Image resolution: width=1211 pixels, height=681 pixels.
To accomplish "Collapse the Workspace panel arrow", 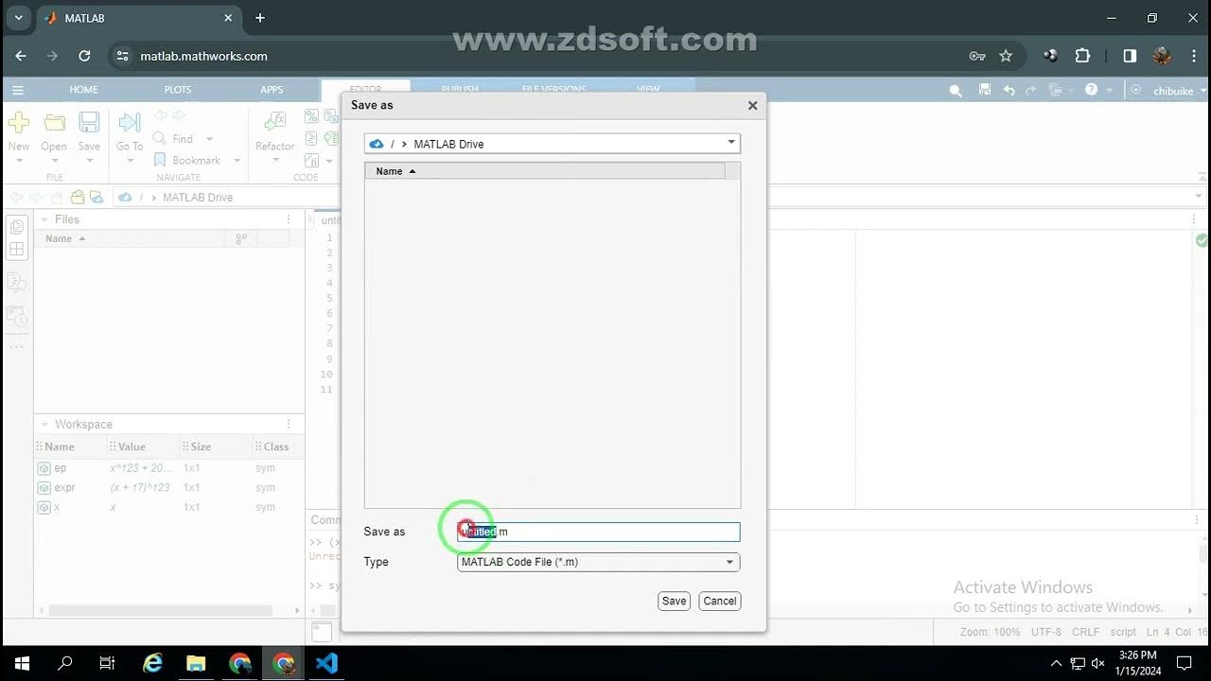I will pos(44,425).
